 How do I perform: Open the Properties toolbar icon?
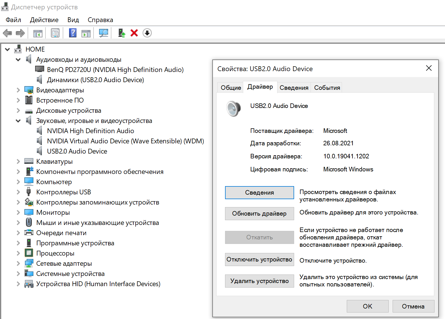55,33
